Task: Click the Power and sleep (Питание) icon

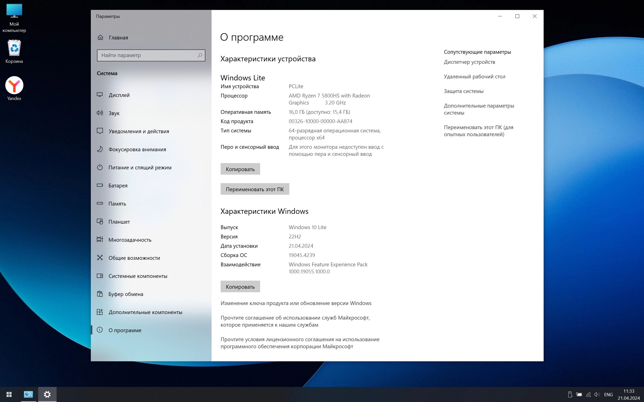Action: click(100, 167)
